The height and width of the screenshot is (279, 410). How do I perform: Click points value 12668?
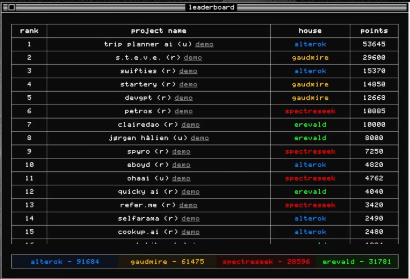[374, 98]
